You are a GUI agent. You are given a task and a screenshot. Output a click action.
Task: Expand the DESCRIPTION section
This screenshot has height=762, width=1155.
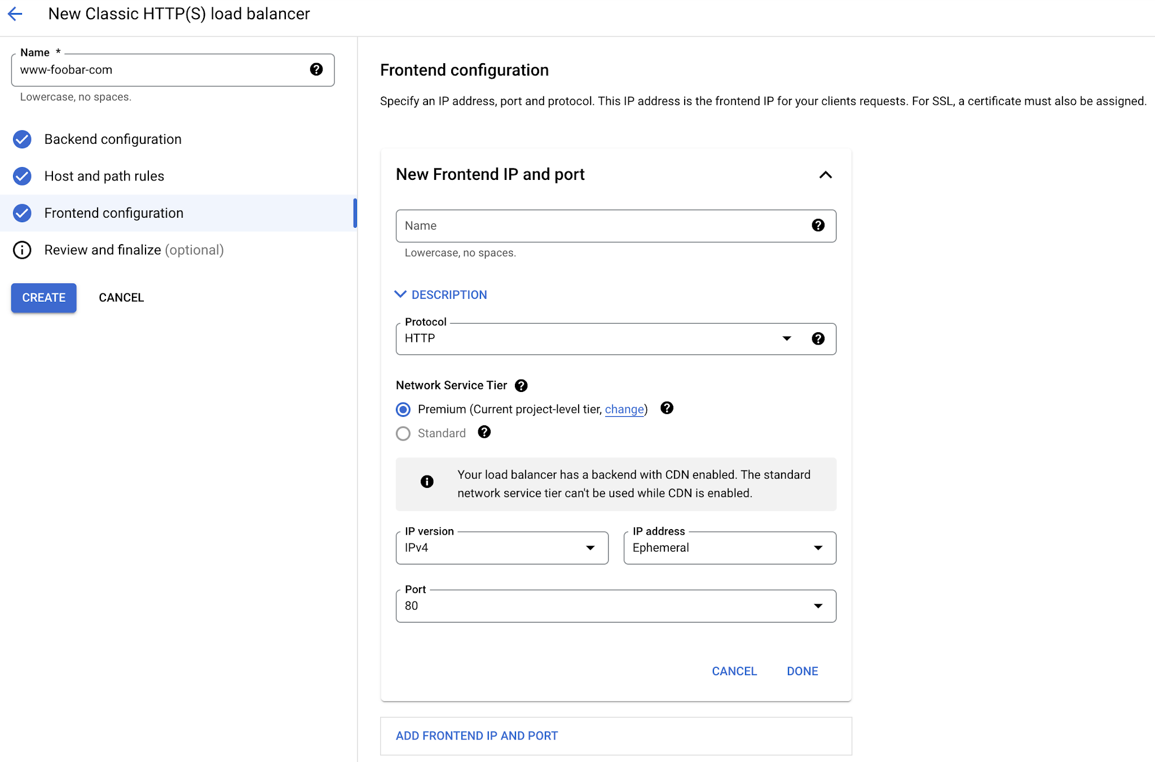(441, 295)
